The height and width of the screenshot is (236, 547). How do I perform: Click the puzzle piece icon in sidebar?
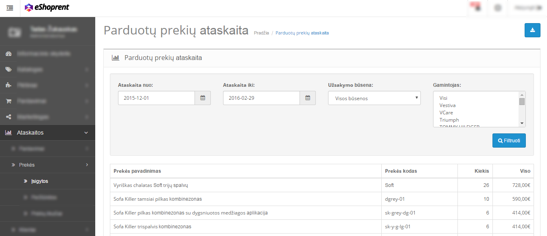point(9,85)
